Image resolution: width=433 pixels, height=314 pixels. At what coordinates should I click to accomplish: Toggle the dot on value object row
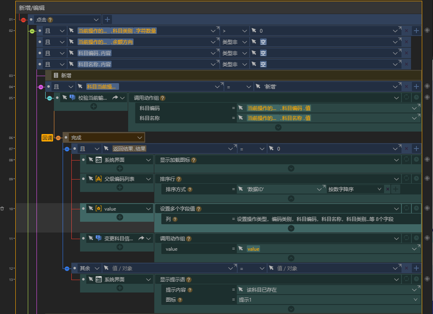pyautogui.click(x=83, y=209)
